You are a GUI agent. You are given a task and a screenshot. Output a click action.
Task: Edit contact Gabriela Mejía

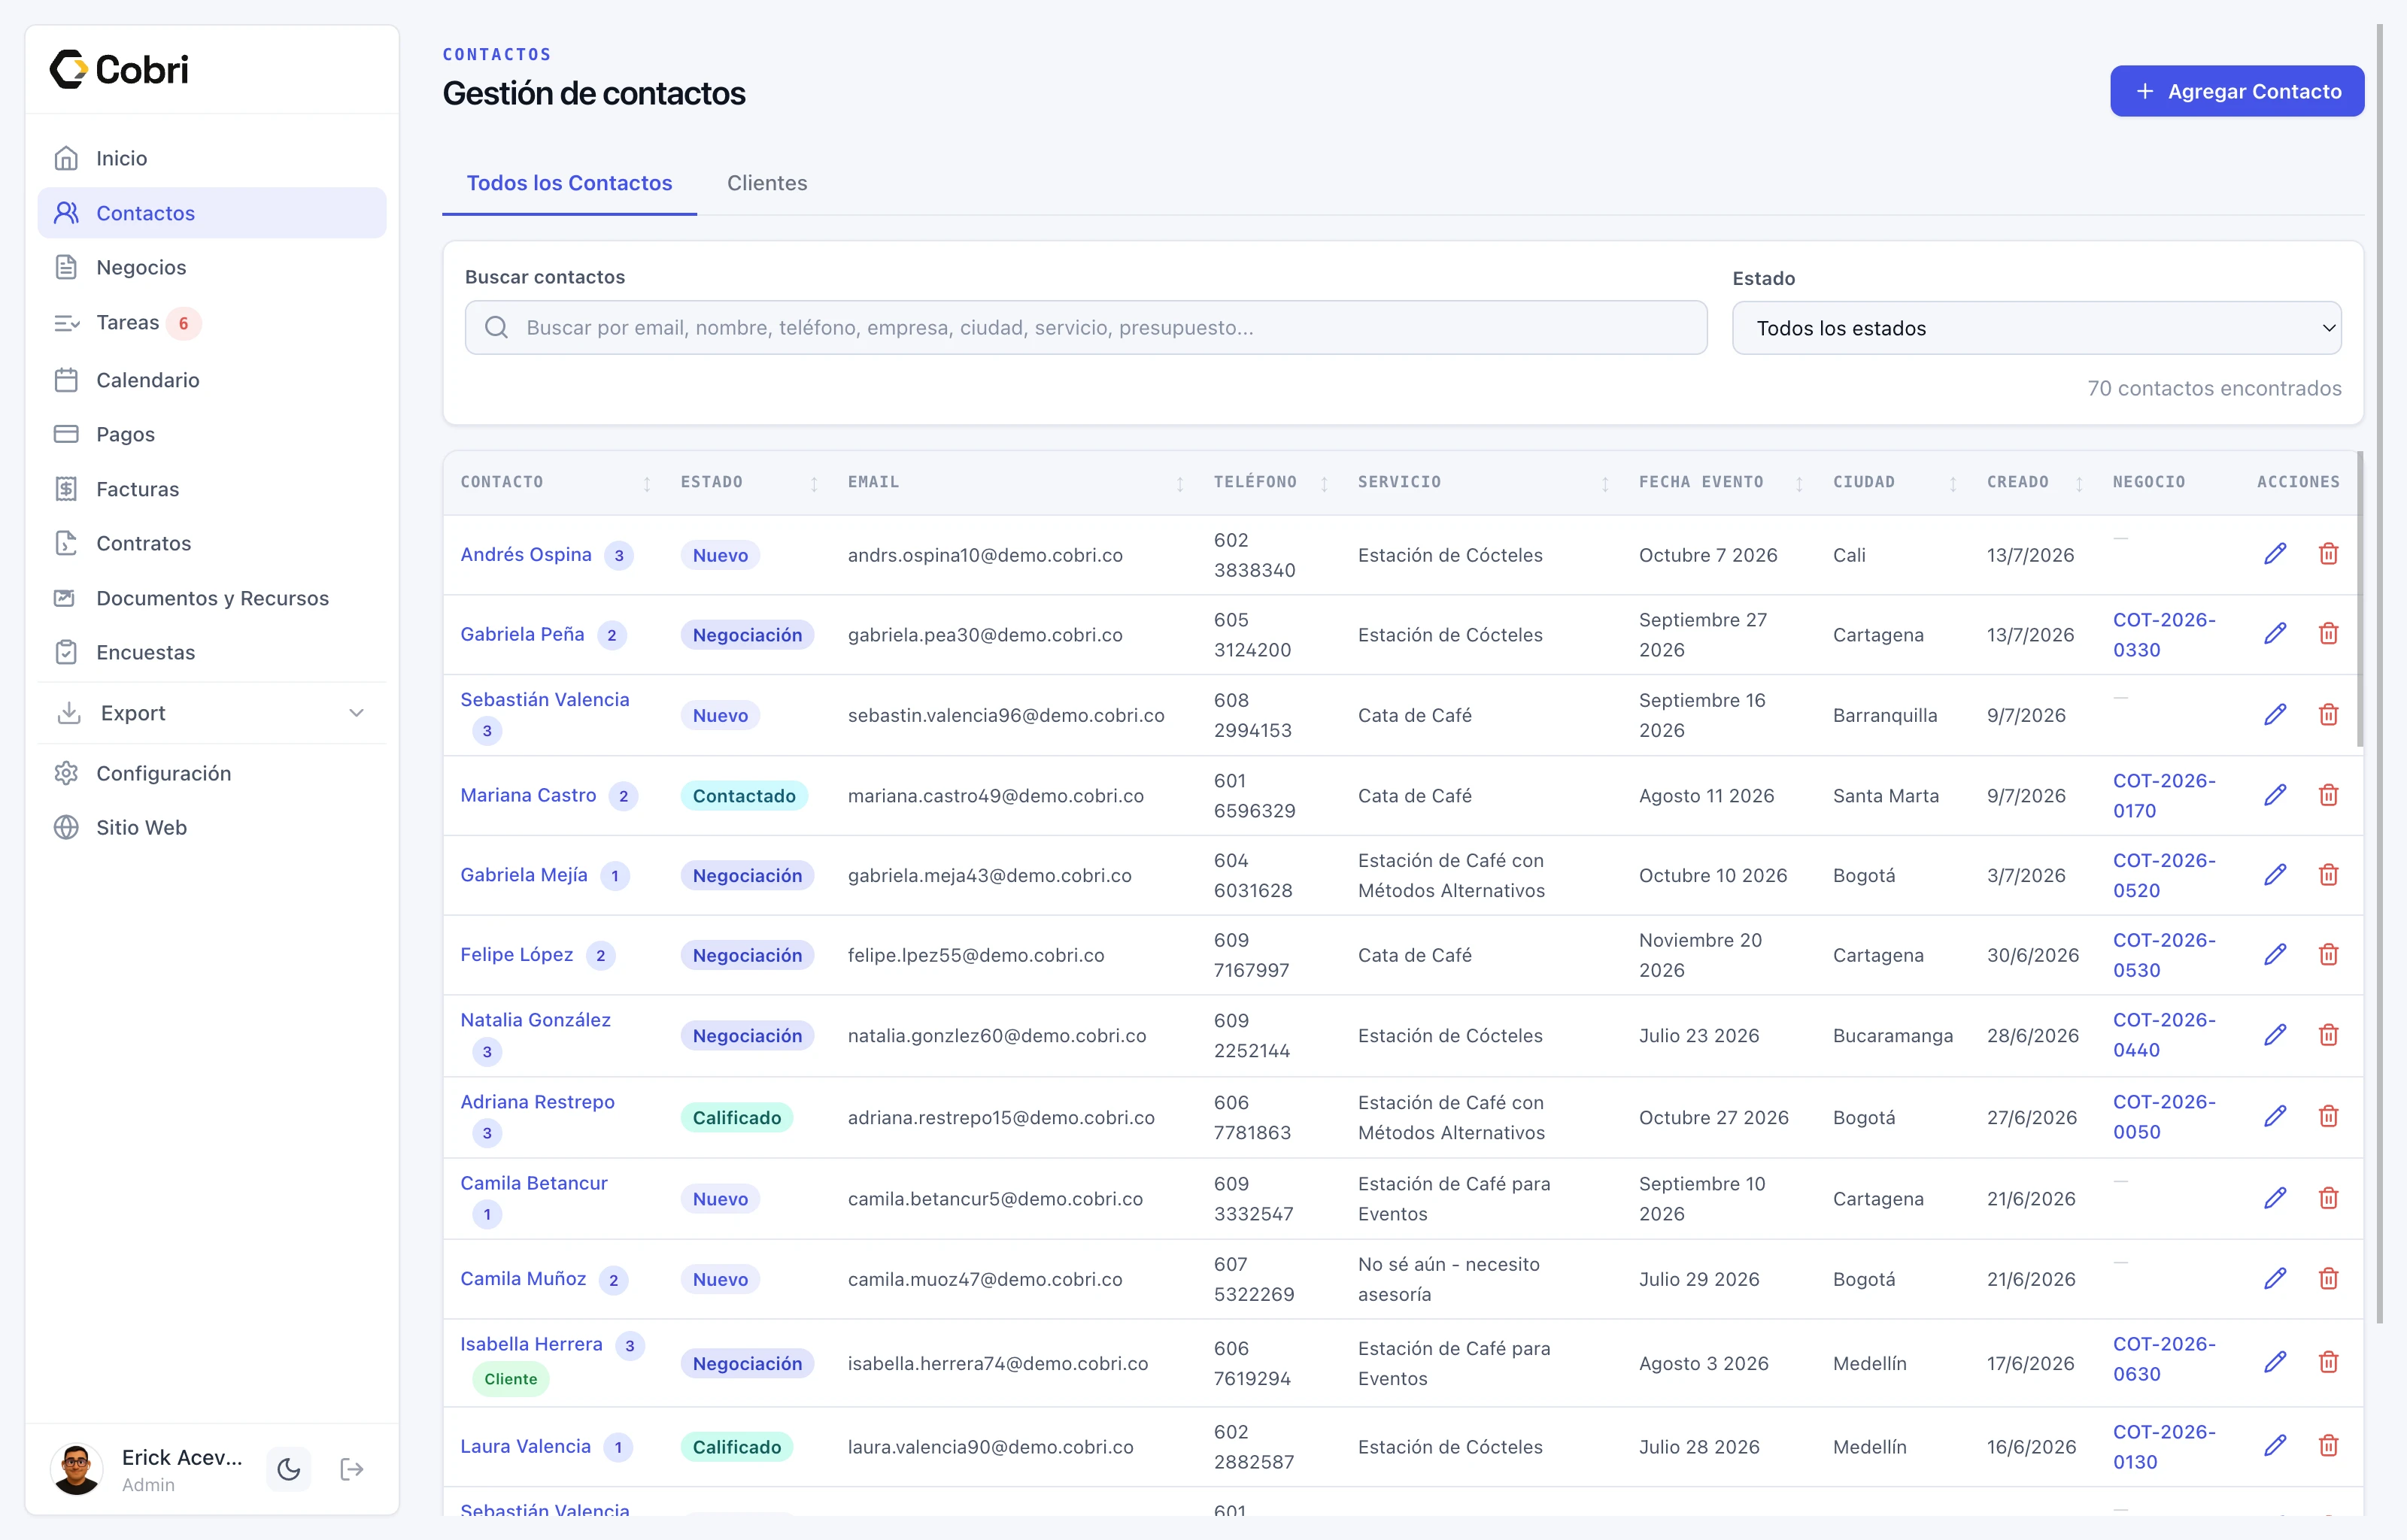(x=2275, y=875)
